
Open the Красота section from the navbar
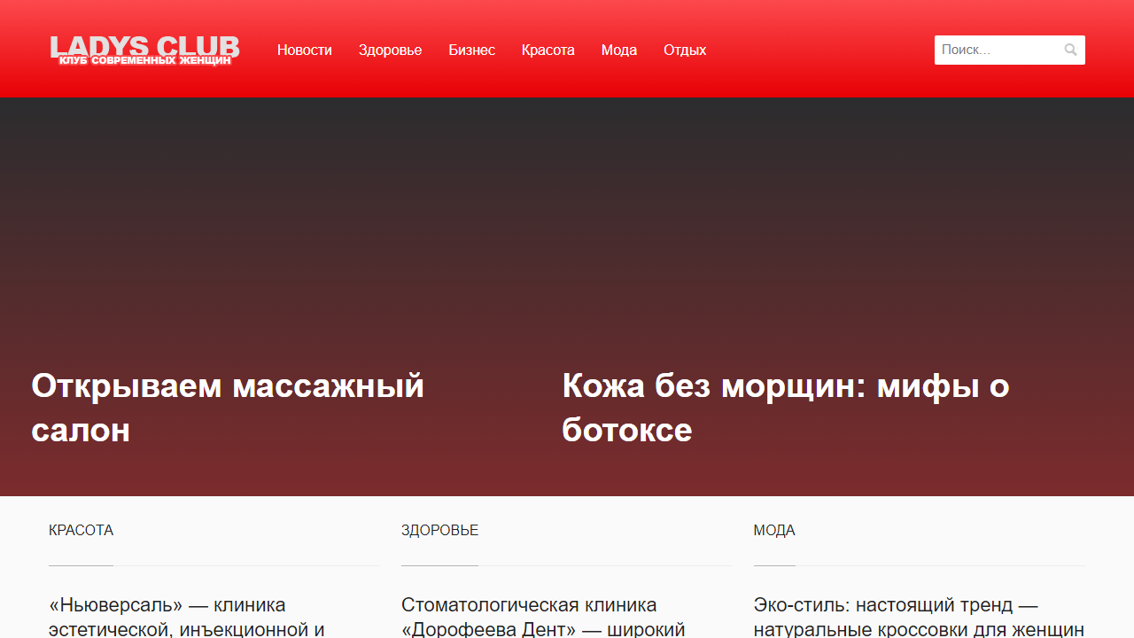(x=548, y=50)
